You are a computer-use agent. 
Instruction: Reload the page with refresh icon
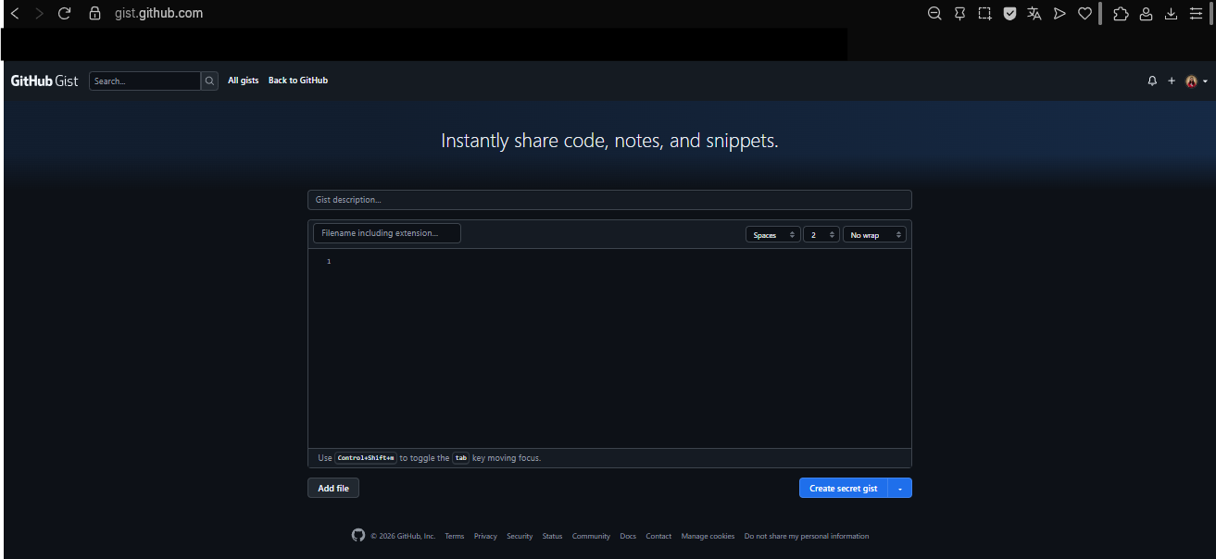tap(64, 14)
